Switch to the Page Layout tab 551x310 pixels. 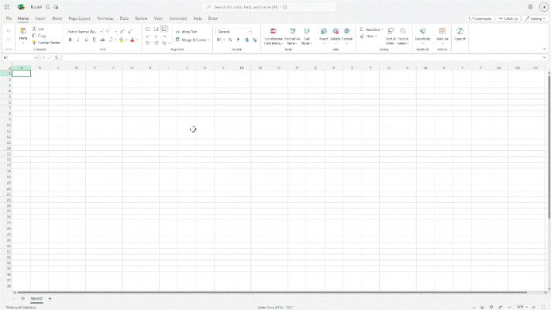(79, 19)
